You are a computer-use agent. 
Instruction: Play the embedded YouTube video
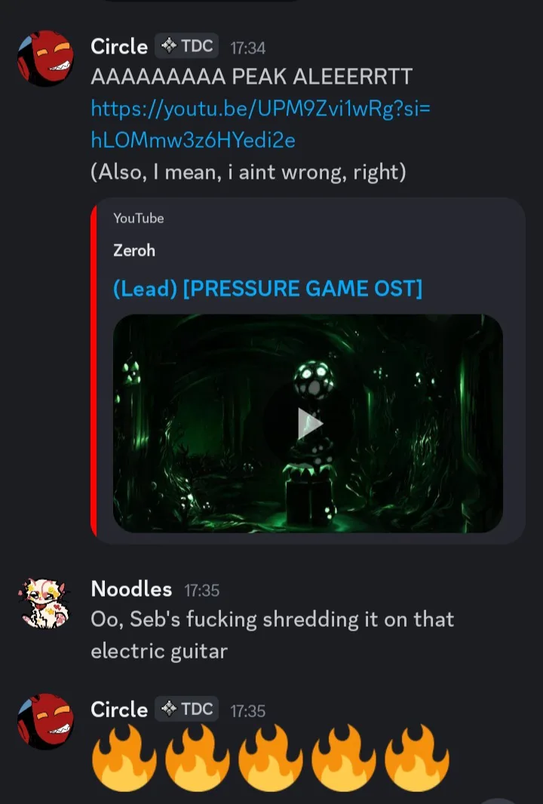tap(309, 424)
